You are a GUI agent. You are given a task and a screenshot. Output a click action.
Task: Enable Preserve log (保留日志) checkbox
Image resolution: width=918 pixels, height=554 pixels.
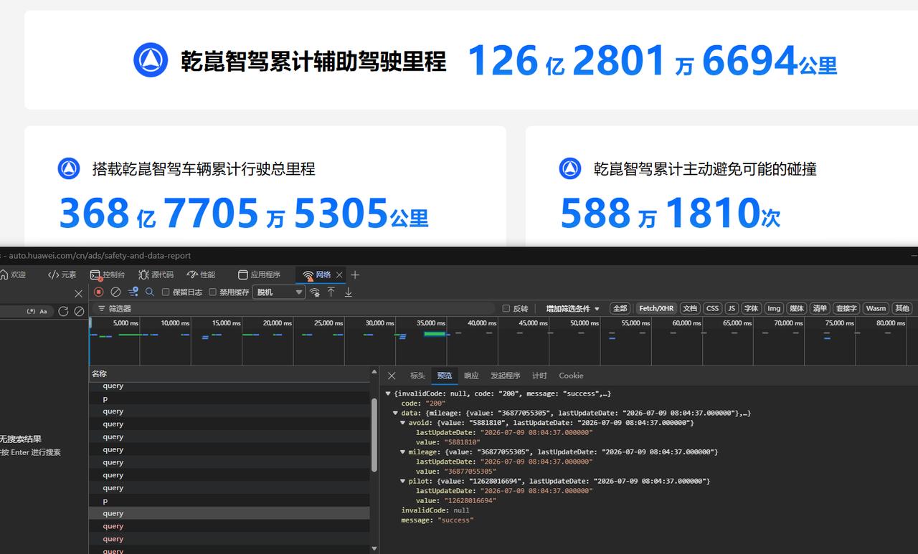click(x=166, y=292)
